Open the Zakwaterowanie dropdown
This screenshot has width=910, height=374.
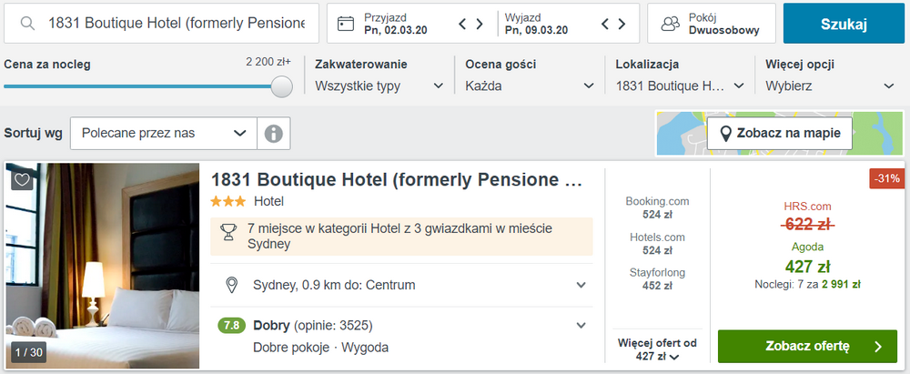(379, 86)
